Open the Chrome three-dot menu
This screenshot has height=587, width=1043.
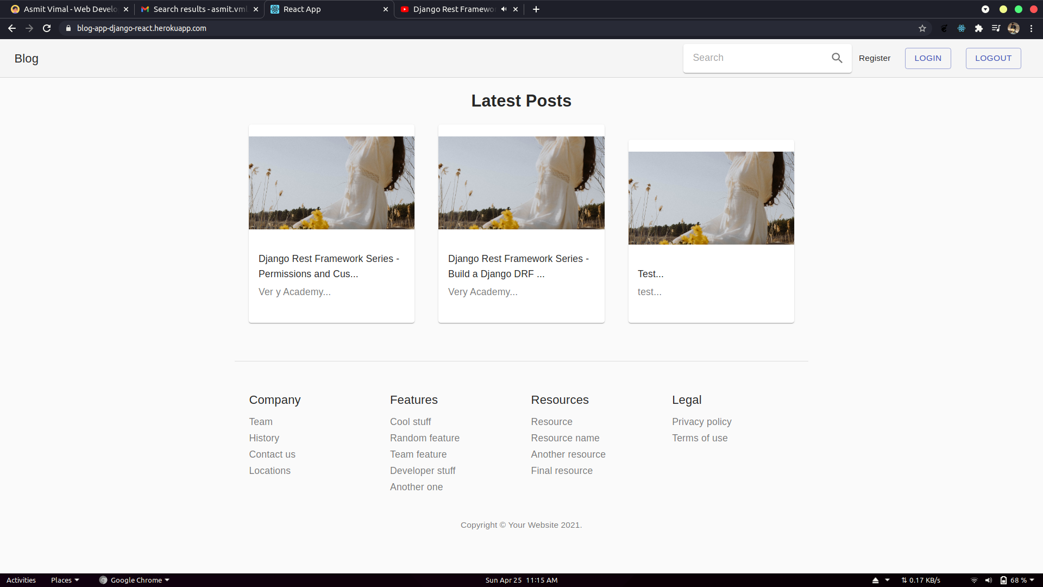coord(1031,28)
